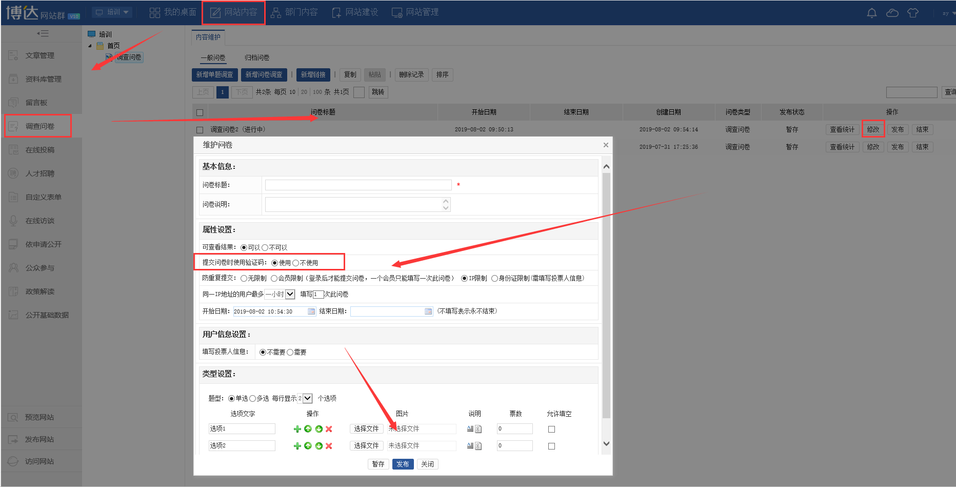This screenshot has width=956, height=487.
Task: Click the shirt theme icon
Action: coord(912,13)
